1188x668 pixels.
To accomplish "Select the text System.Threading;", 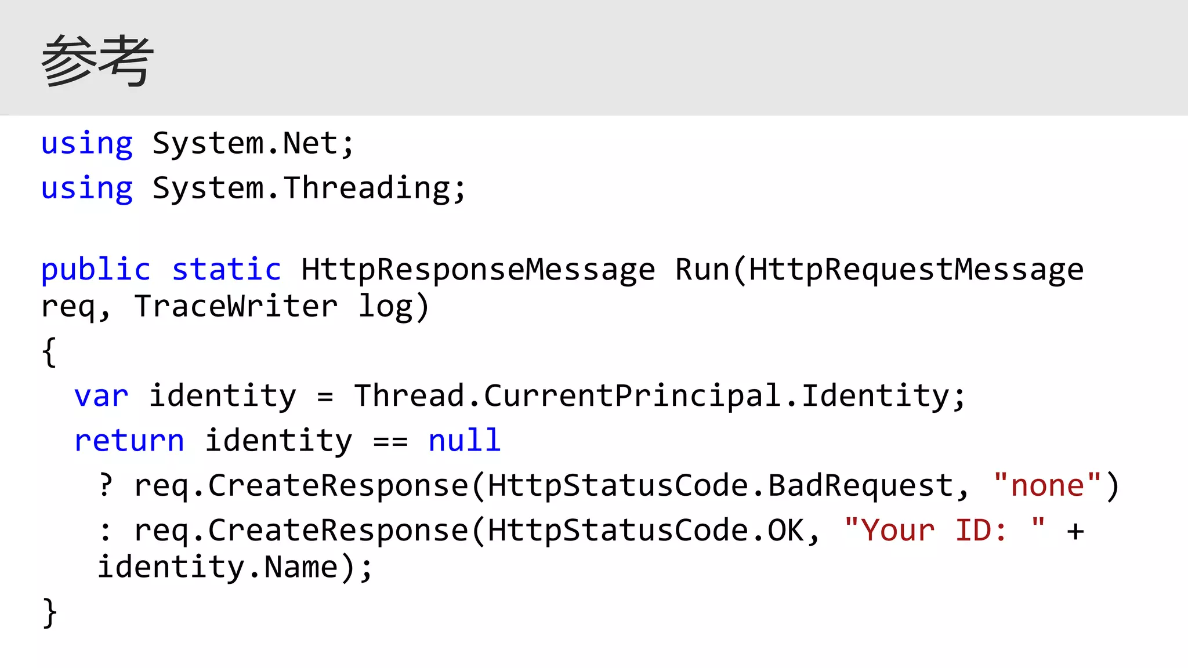I will [309, 188].
